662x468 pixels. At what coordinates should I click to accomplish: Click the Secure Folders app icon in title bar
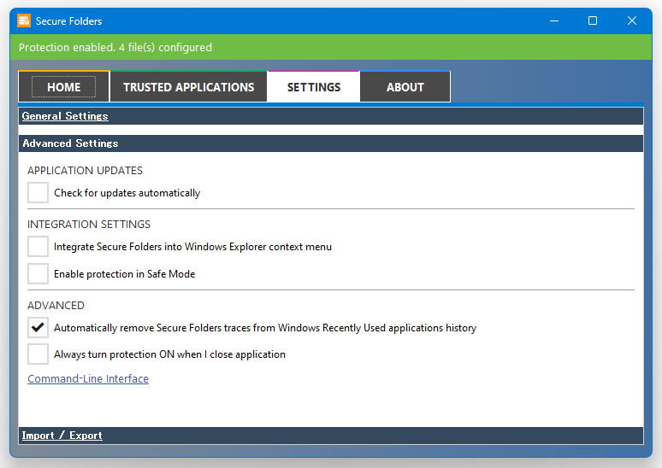[x=24, y=20]
